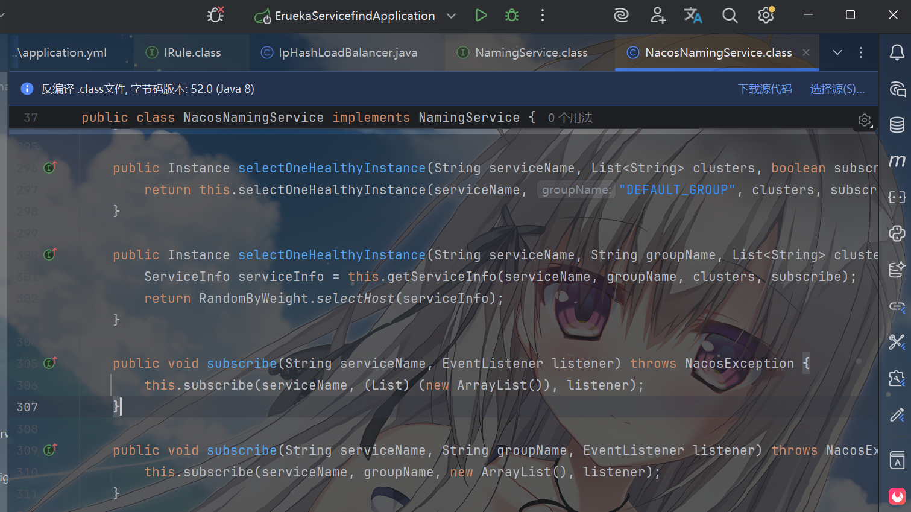The height and width of the screenshot is (512, 911).
Task: Expand the run configuration chevron dropdown
Action: pyautogui.click(x=451, y=16)
